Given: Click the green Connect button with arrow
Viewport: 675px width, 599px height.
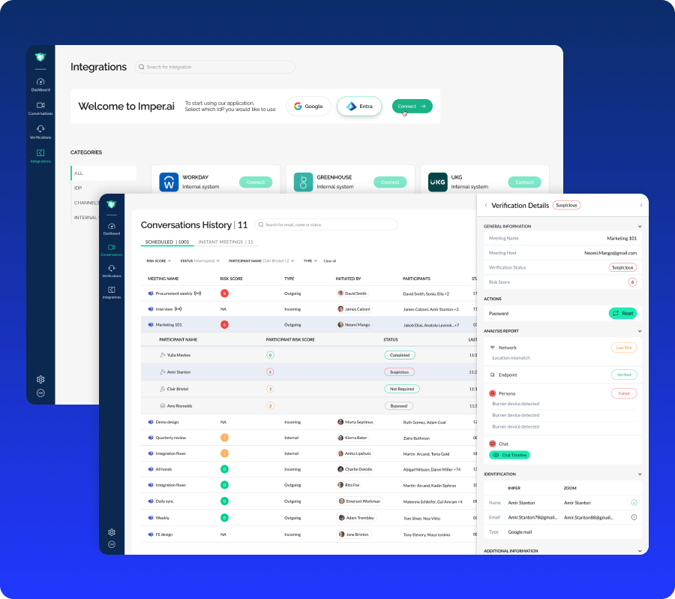Looking at the screenshot, I should click(x=412, y=106).
